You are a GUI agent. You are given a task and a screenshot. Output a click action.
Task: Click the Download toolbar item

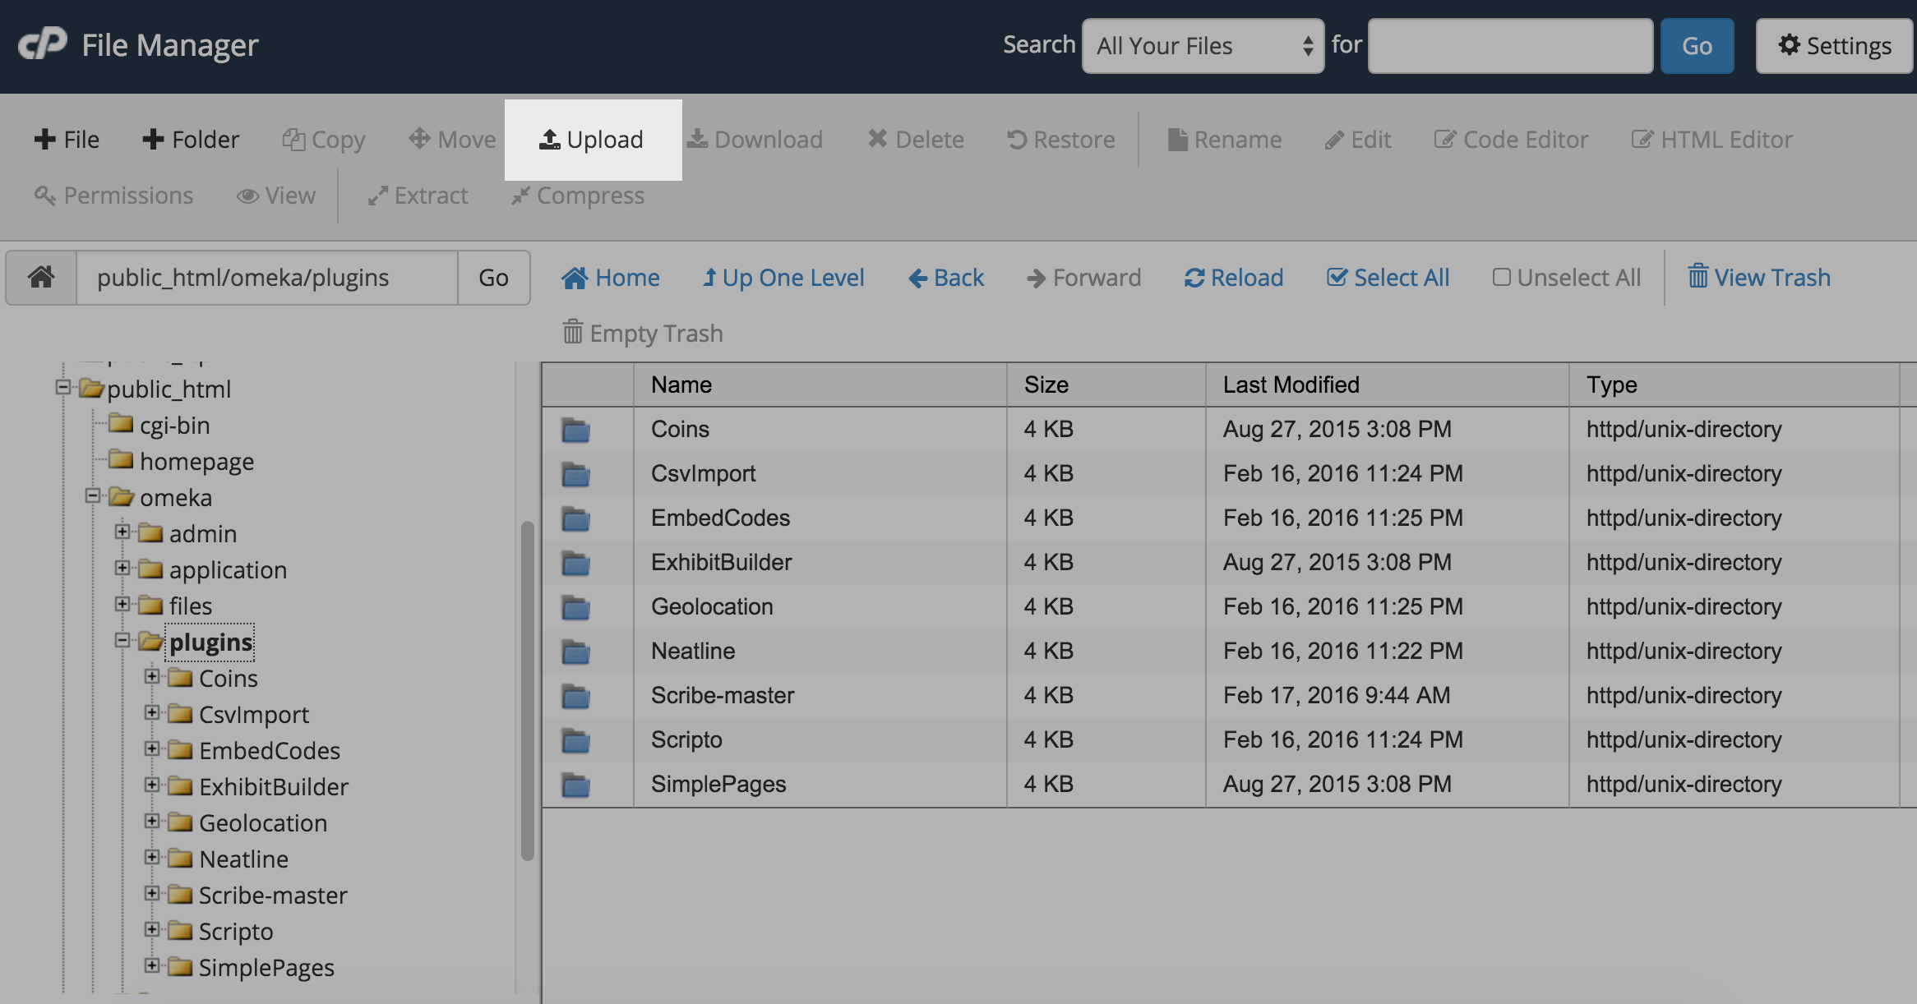755,140
